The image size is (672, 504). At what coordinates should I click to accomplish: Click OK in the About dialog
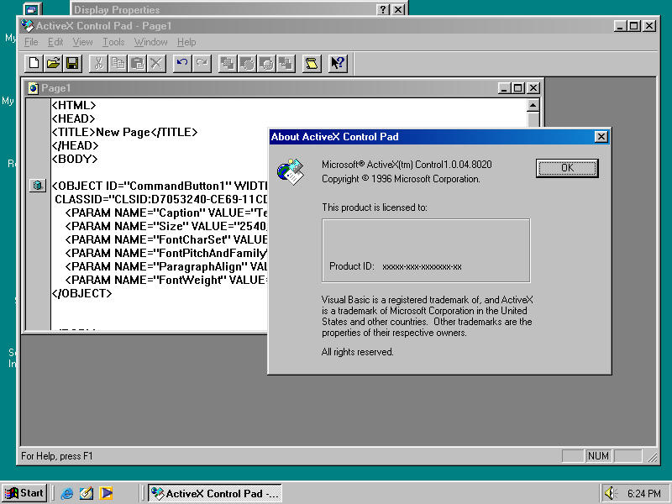[x=567, y=168]
